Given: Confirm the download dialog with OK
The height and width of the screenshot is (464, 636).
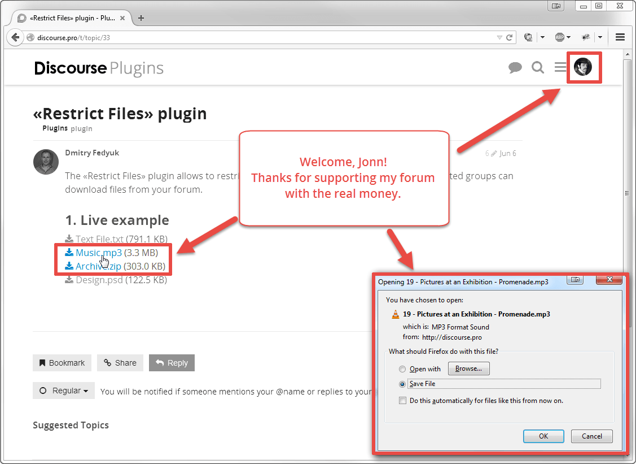Looking at the screenshot, I should (543, 436).
